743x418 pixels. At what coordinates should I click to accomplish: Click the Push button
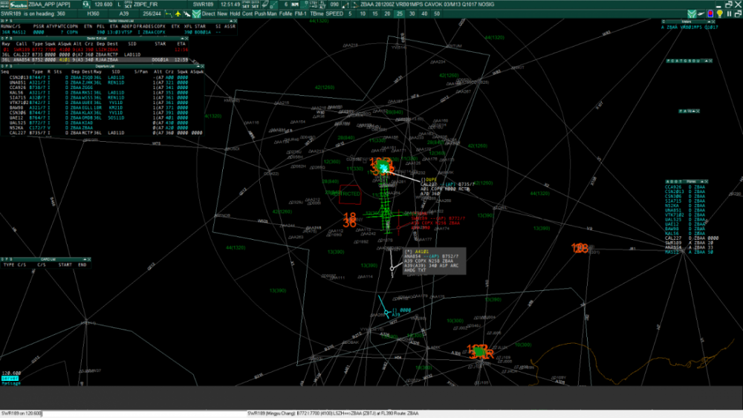[260, 13]
